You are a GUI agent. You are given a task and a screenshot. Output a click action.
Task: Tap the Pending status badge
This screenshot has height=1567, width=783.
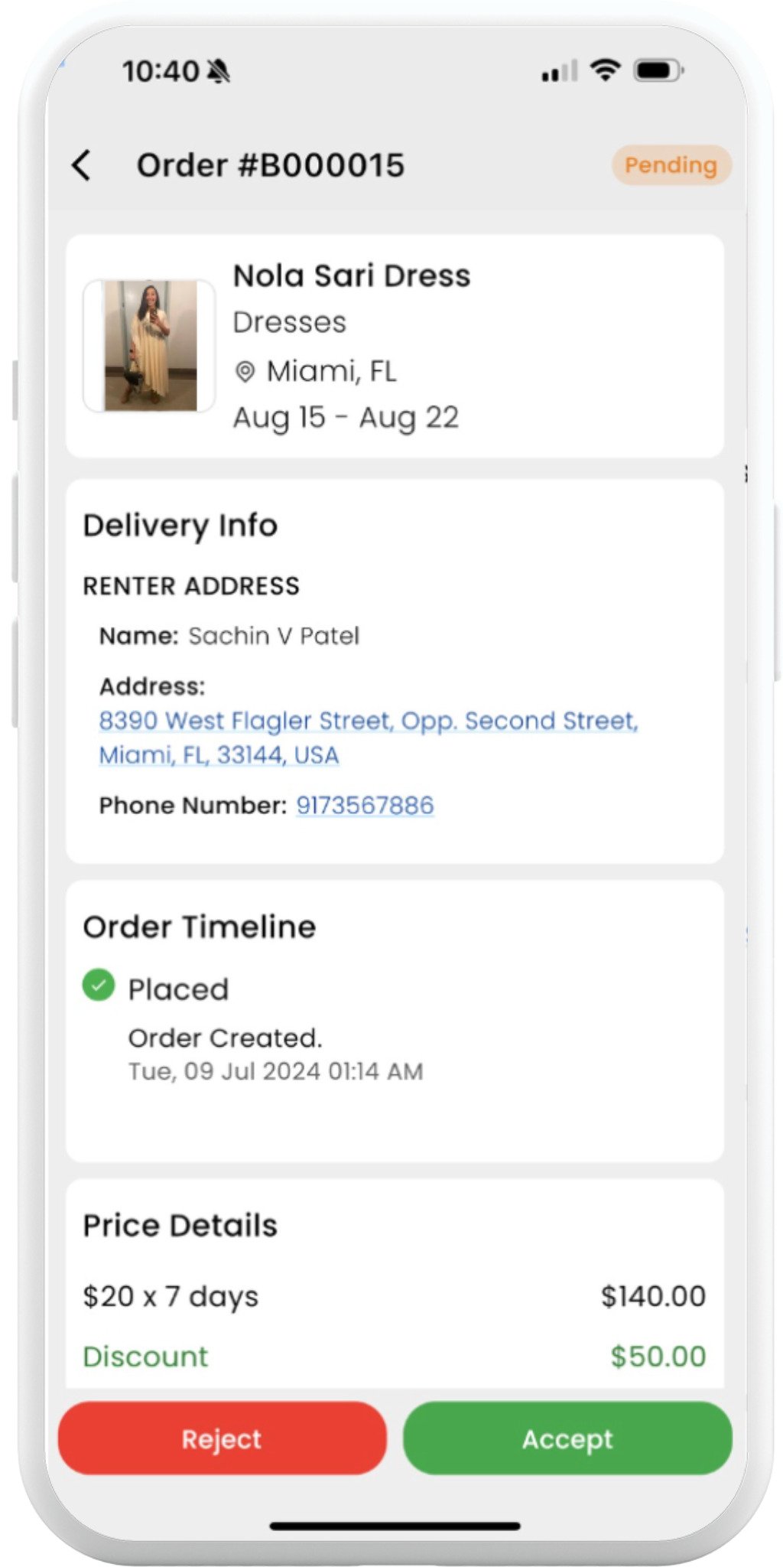671,165
